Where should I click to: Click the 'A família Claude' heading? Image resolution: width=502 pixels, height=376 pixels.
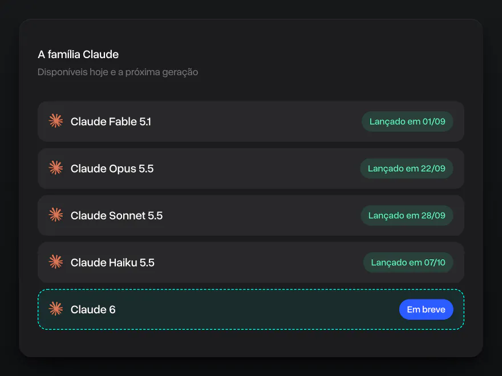click(x=78, y=54)
